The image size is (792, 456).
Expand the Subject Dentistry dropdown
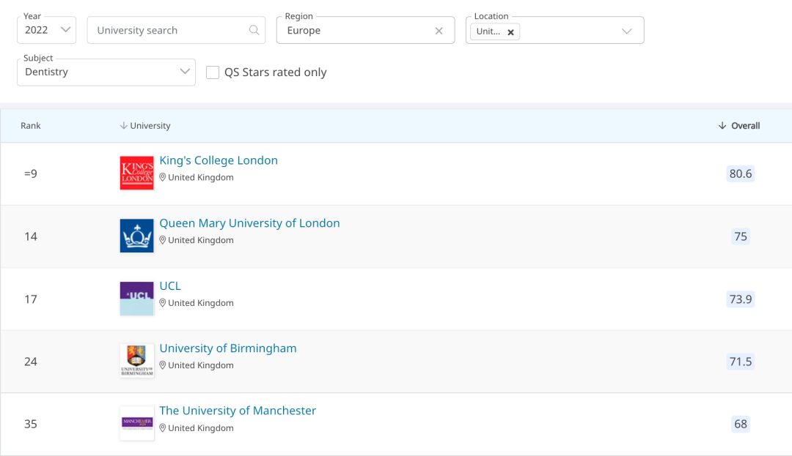click(x=106, y=72)
